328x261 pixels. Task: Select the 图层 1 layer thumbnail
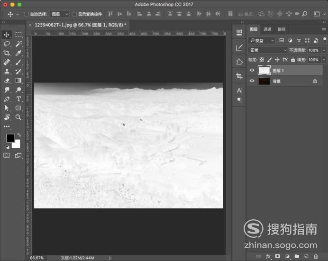click(x=264, y=70)
